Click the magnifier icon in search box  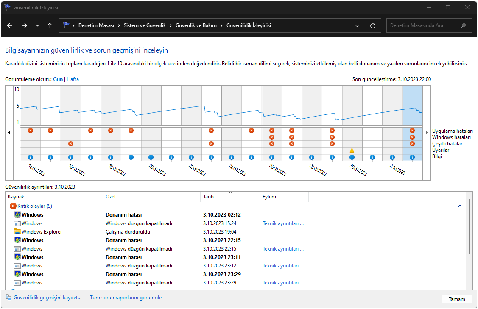click(x=463, y=25)
